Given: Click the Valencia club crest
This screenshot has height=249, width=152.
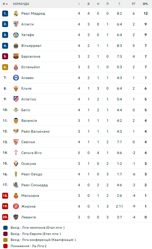Looking at the screenshot, I should tap(16, 121).
